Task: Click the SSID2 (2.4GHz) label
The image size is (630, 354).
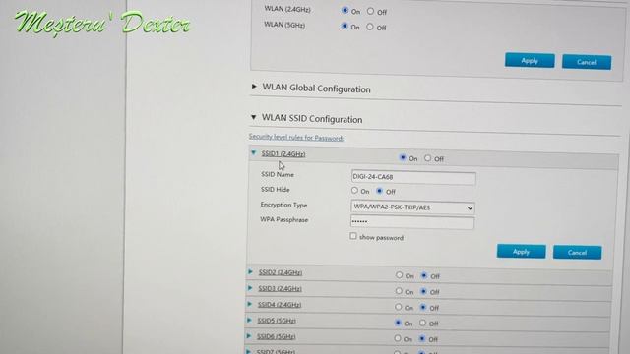Action: 281,272
